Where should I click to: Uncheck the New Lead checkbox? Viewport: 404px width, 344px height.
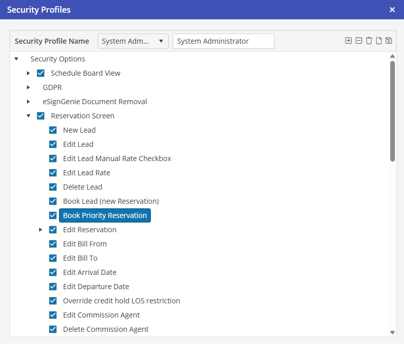click(x=53, y=130)
